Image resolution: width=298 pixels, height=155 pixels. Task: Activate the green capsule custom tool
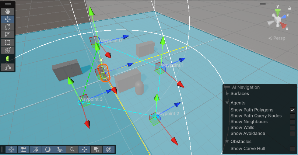click(x=8, y=59)
